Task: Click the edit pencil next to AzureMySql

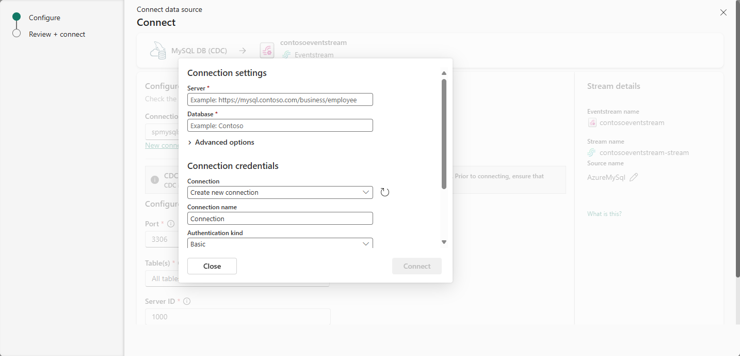Action: [x=634, y=177]
